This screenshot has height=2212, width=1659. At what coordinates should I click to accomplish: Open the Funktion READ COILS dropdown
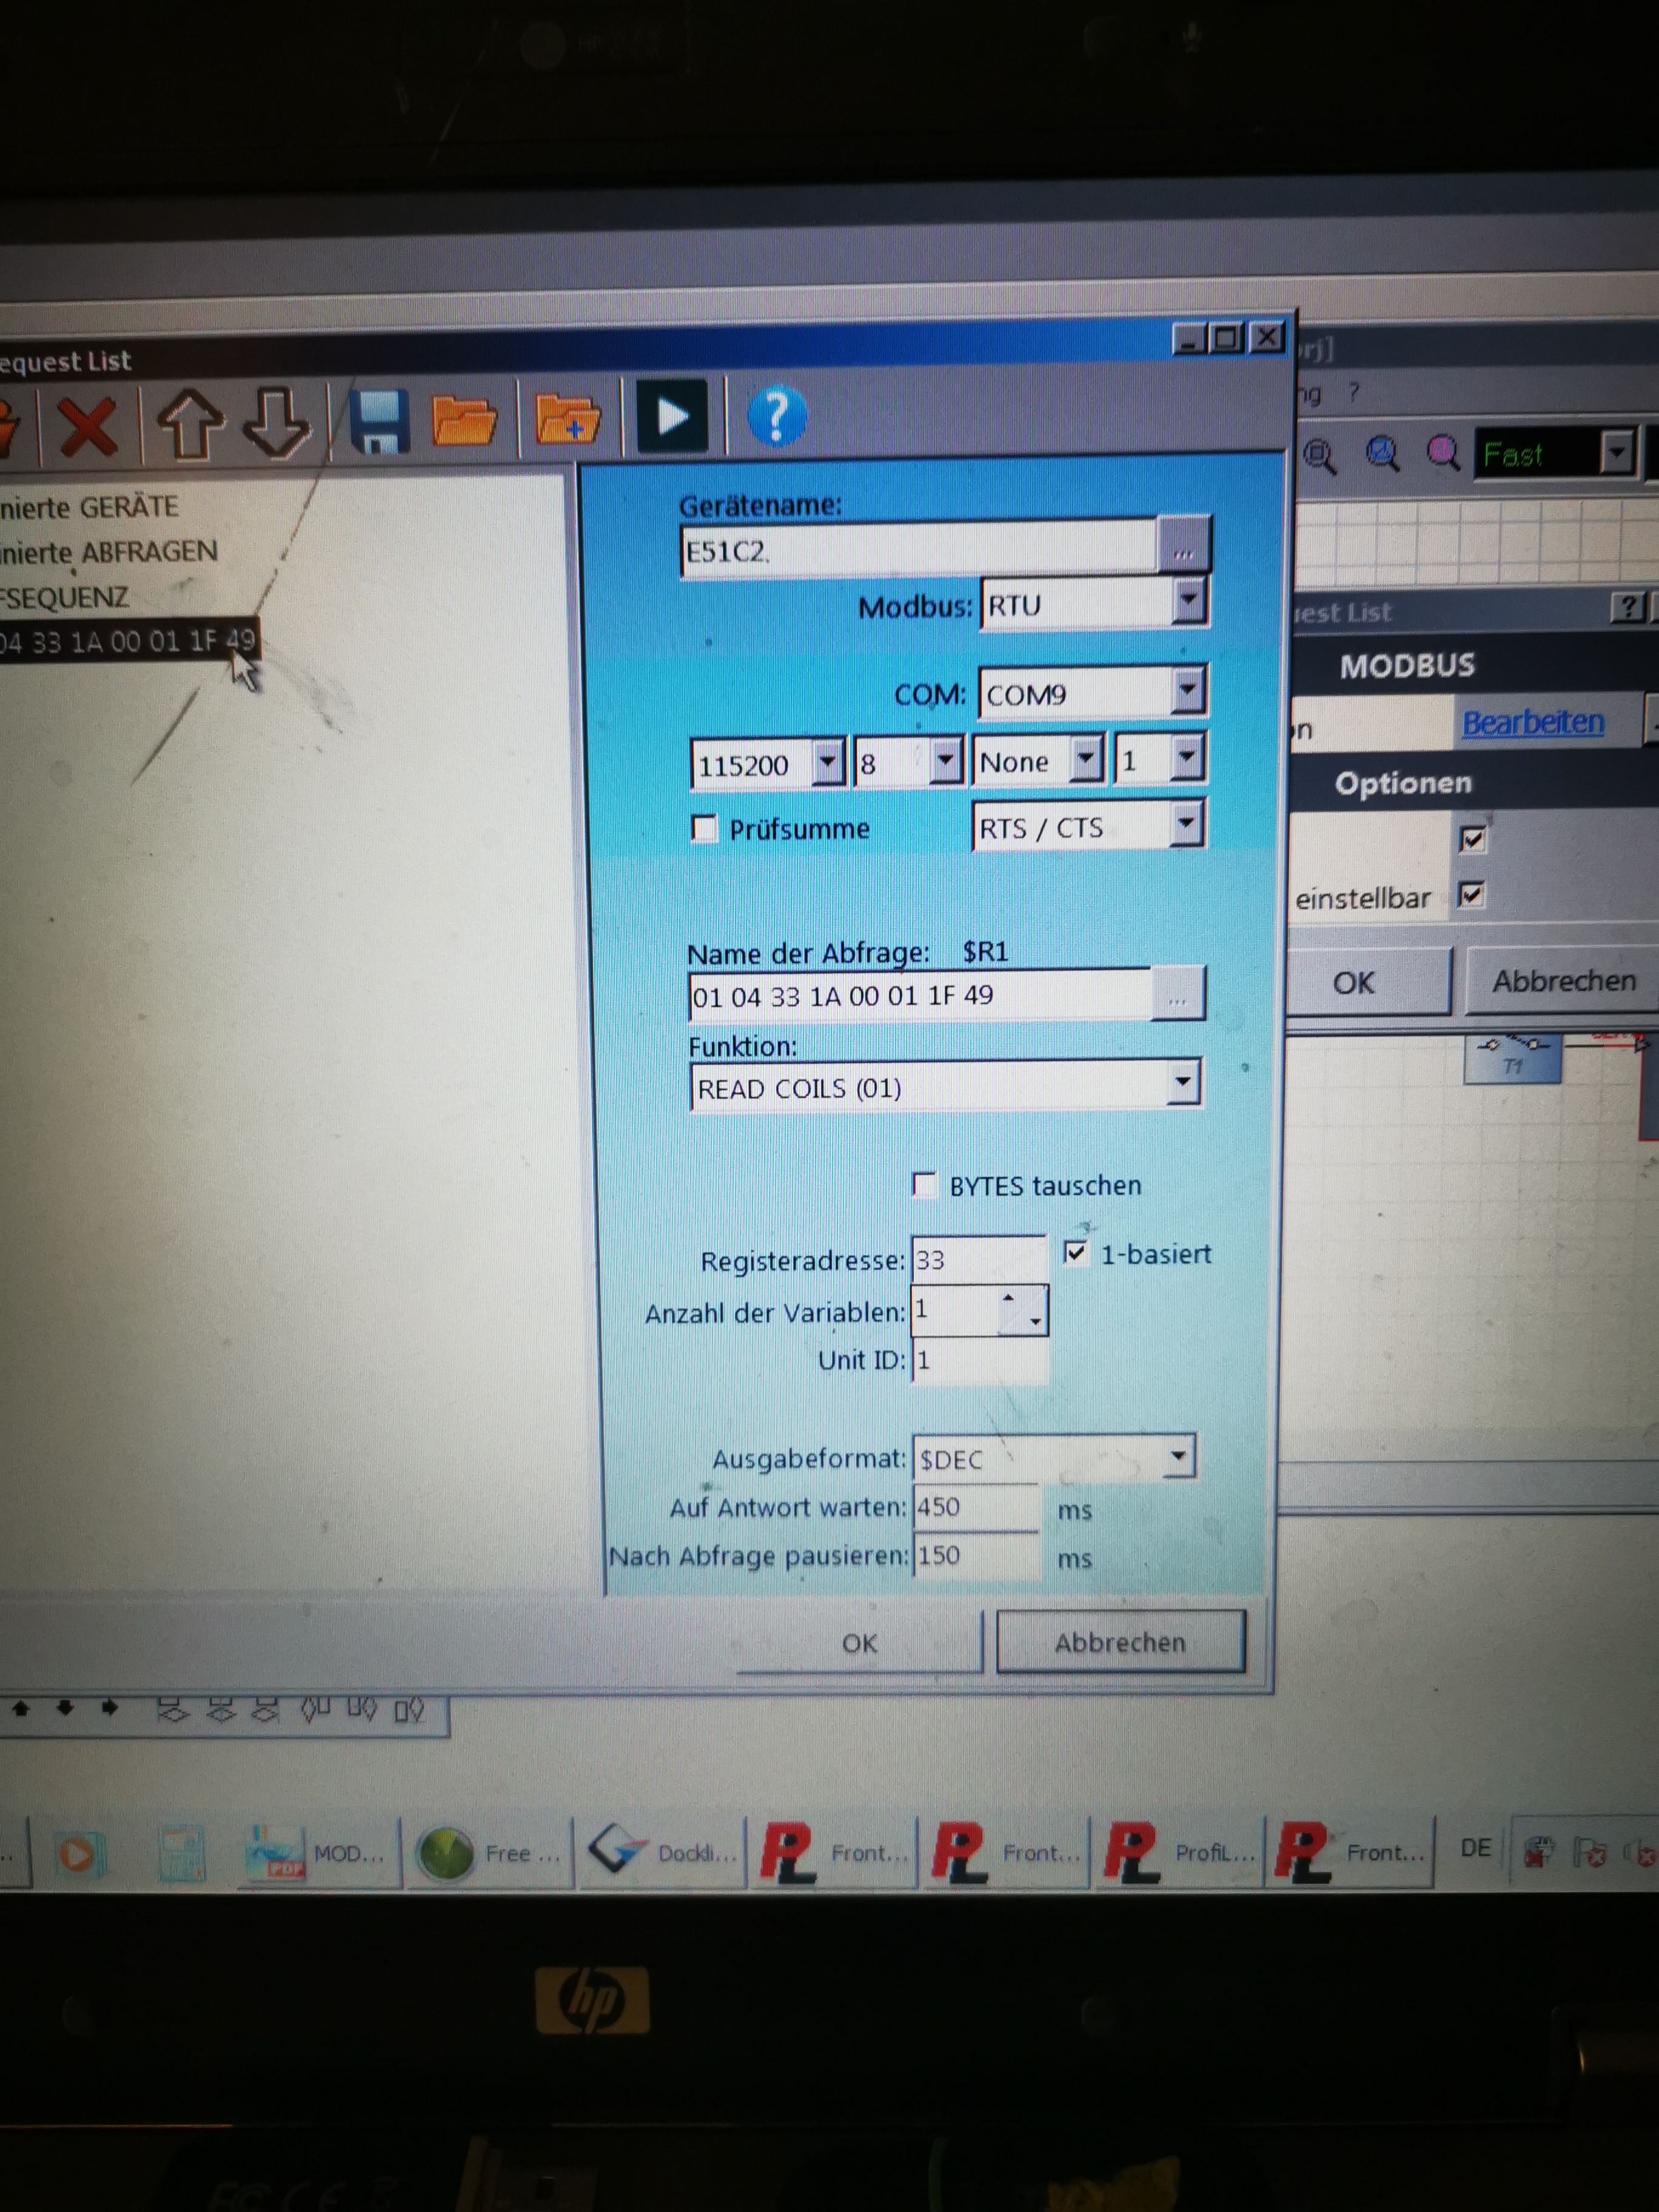click(x=1182, y=1084)
